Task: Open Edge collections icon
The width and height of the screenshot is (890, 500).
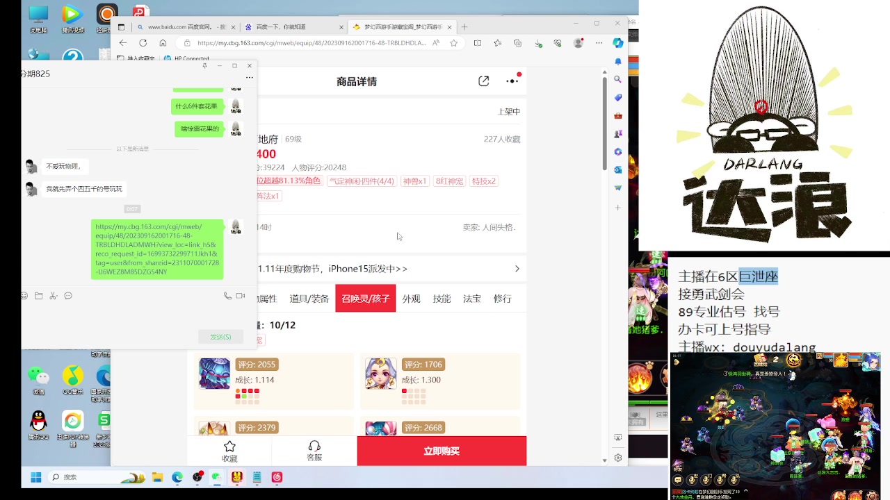Action: pos(518,43)
